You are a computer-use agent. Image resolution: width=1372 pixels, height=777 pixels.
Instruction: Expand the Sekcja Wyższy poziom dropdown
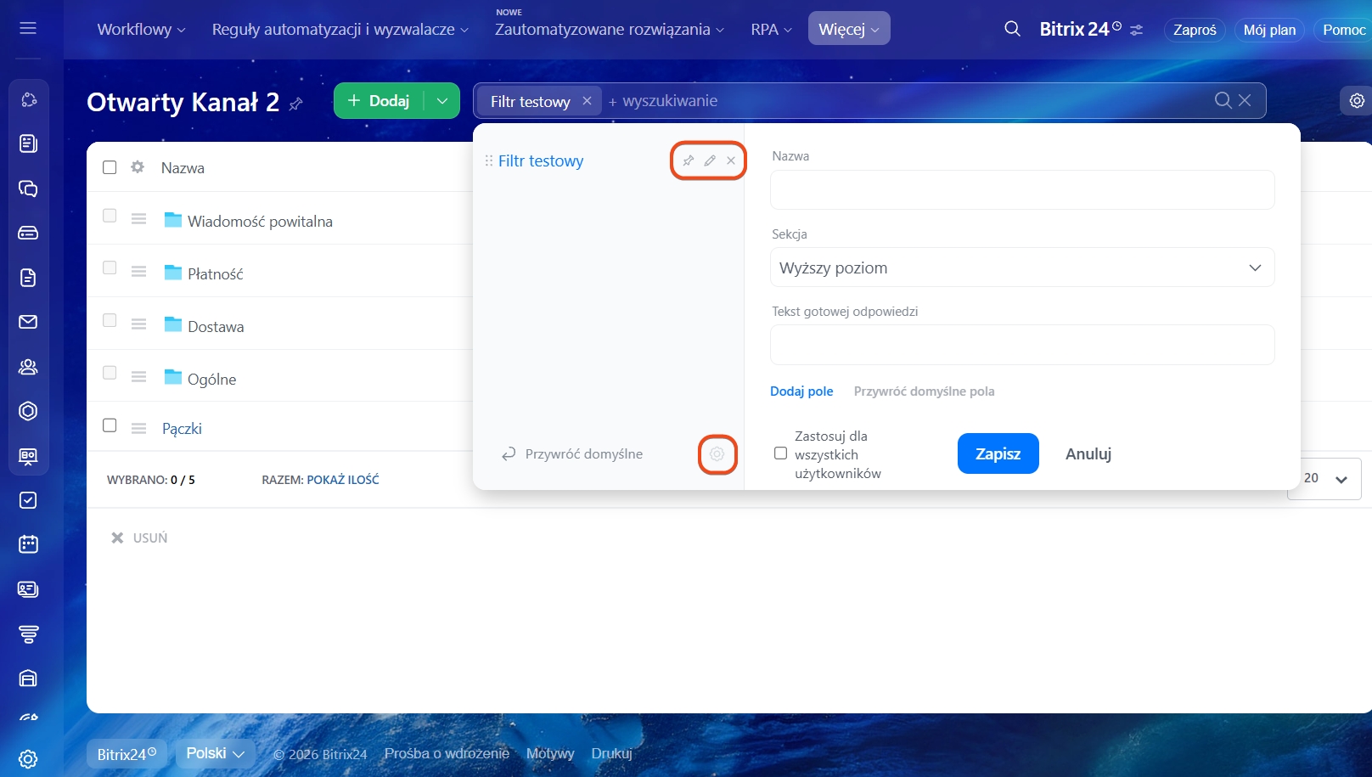point(1022,267)
